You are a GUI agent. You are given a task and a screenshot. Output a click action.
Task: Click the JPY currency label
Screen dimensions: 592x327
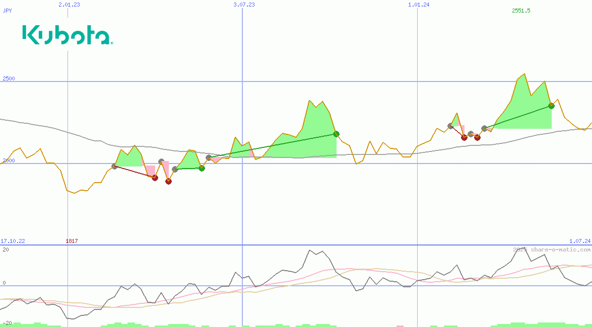point(7,10)
